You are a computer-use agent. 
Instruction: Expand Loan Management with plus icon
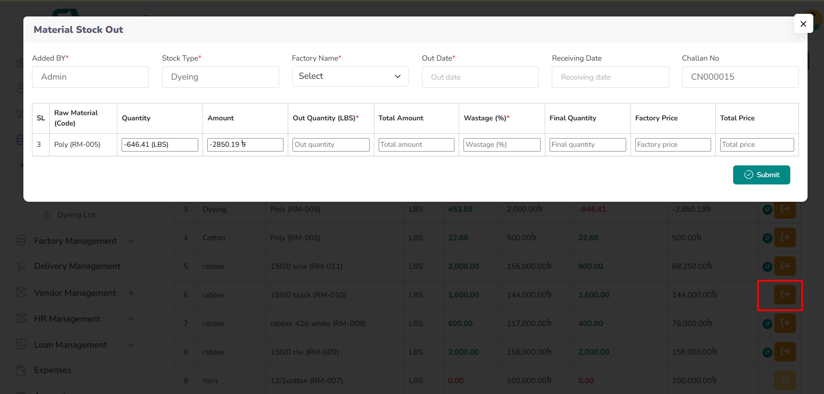pyautogui.click(x=131, y=345)
